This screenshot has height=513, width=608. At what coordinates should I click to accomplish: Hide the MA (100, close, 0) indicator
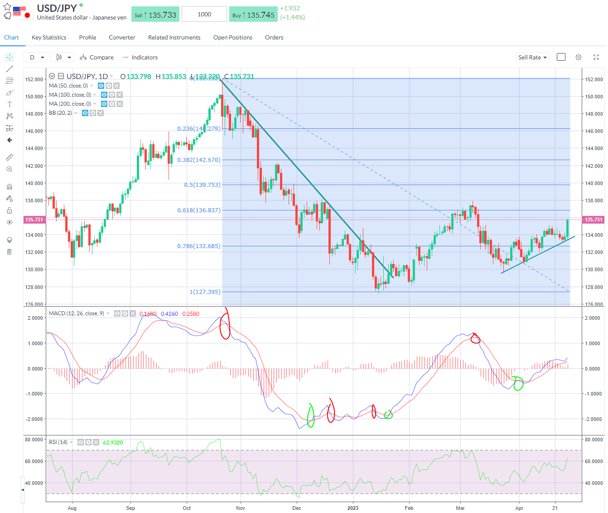(104, 95)
